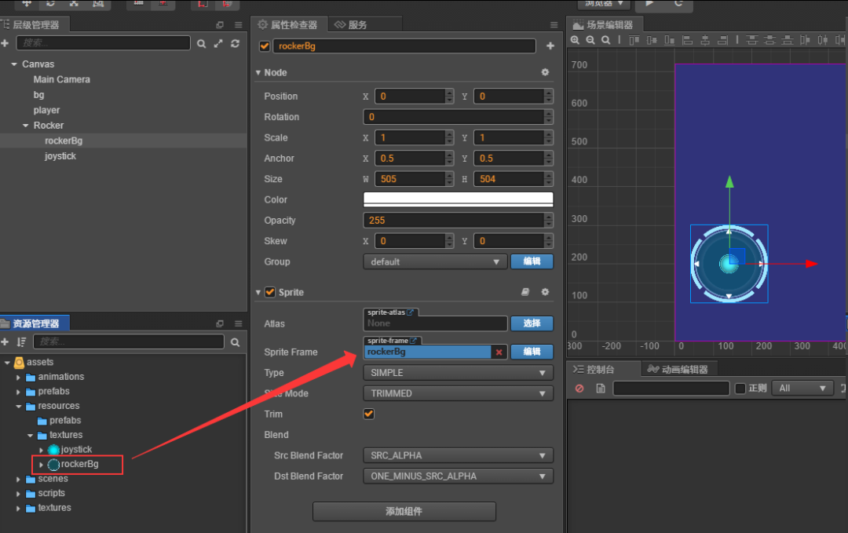Click the 编辑 button for Sprite Frame
Viewport: 848px width, 533px height.
coord(532,352)
